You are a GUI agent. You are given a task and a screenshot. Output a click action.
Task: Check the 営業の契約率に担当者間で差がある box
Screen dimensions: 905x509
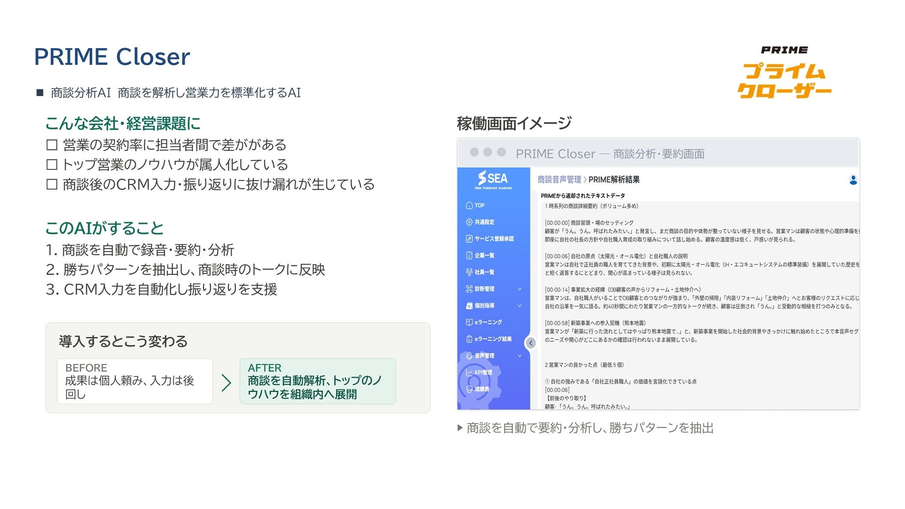coord(52,145)
